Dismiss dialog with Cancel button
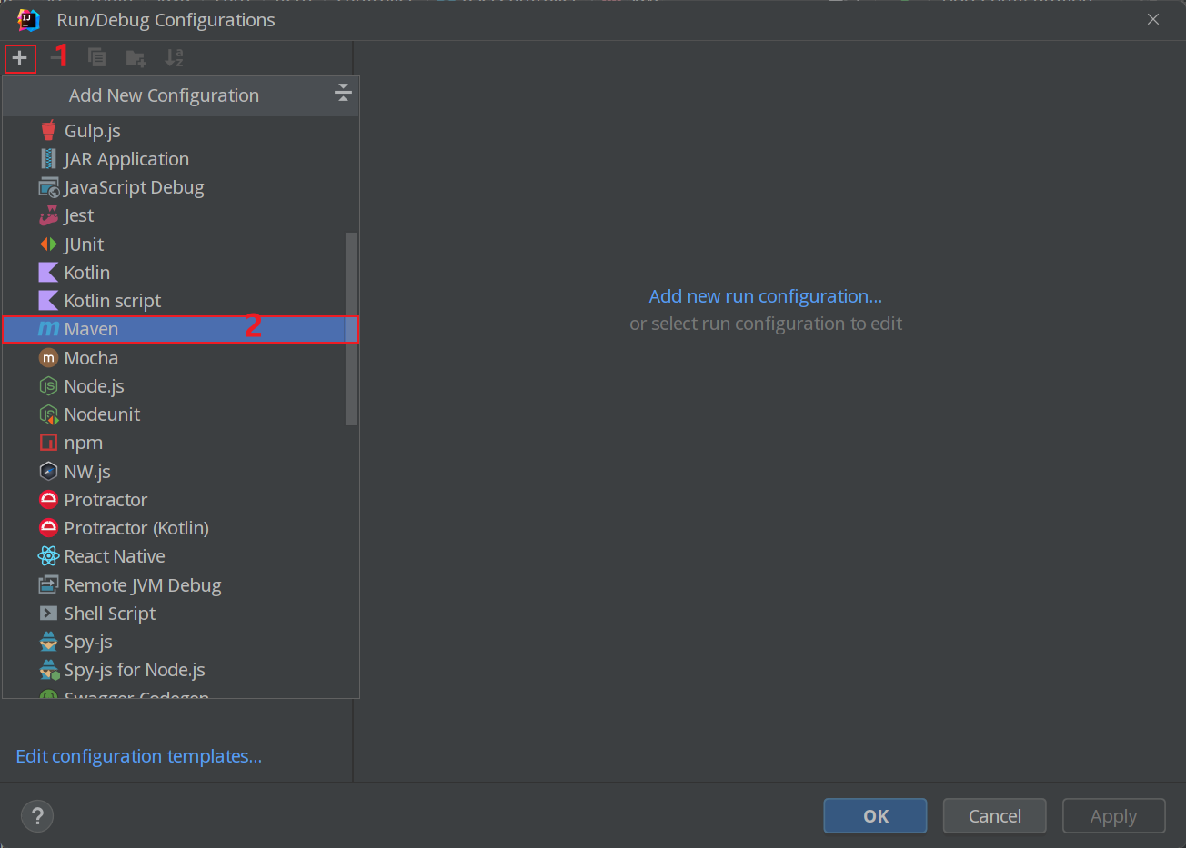 tap(994, 816)
